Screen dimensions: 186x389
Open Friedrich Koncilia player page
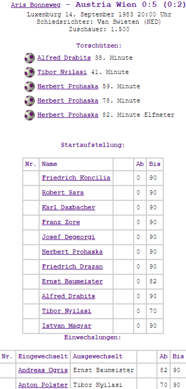click(76, 178)
